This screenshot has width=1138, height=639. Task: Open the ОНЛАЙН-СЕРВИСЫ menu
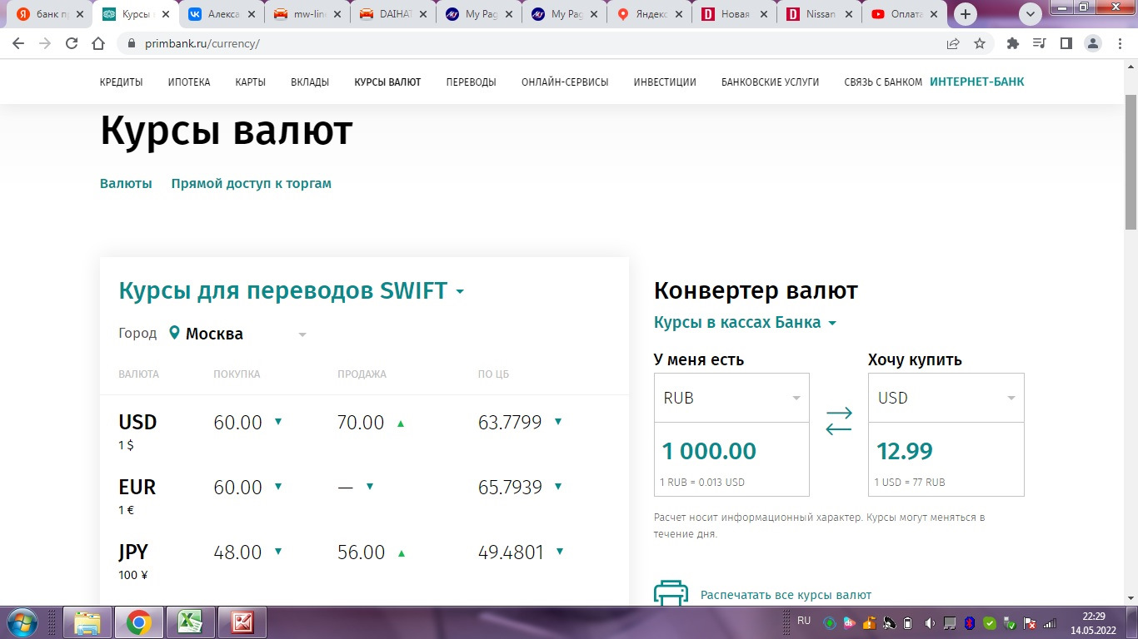pos(565,82)
